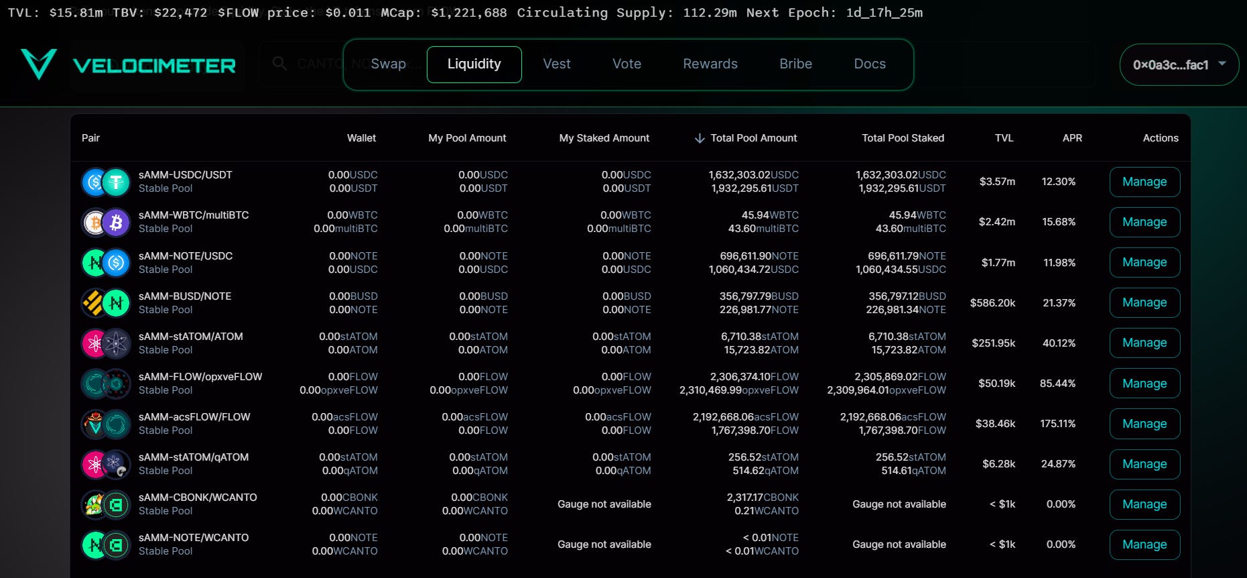Open the wallet address 0x0a3c...fac1 dropdown
Image resolution: width=1247 pixels, height=578 pixels.
click(x=1179, y=64)
